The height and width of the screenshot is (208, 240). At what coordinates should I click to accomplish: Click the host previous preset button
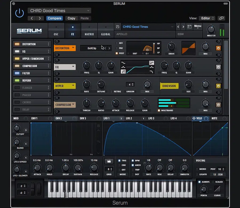(32, 18)
